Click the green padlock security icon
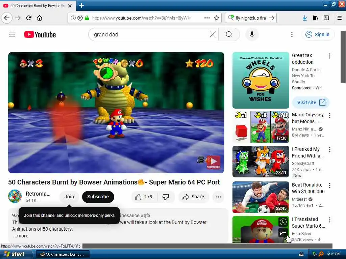The width and height of the screenshot is (346, 259). tap(87, 18)
